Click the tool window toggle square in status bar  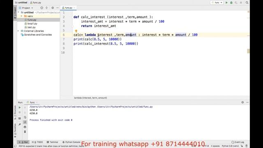pyautogui.click(x=16, y=146)
